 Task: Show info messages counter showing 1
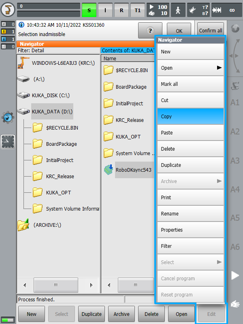(x=8, y=39)
